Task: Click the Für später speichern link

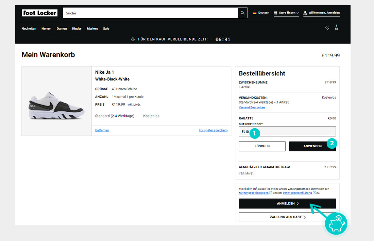Action: pos(213,130)
